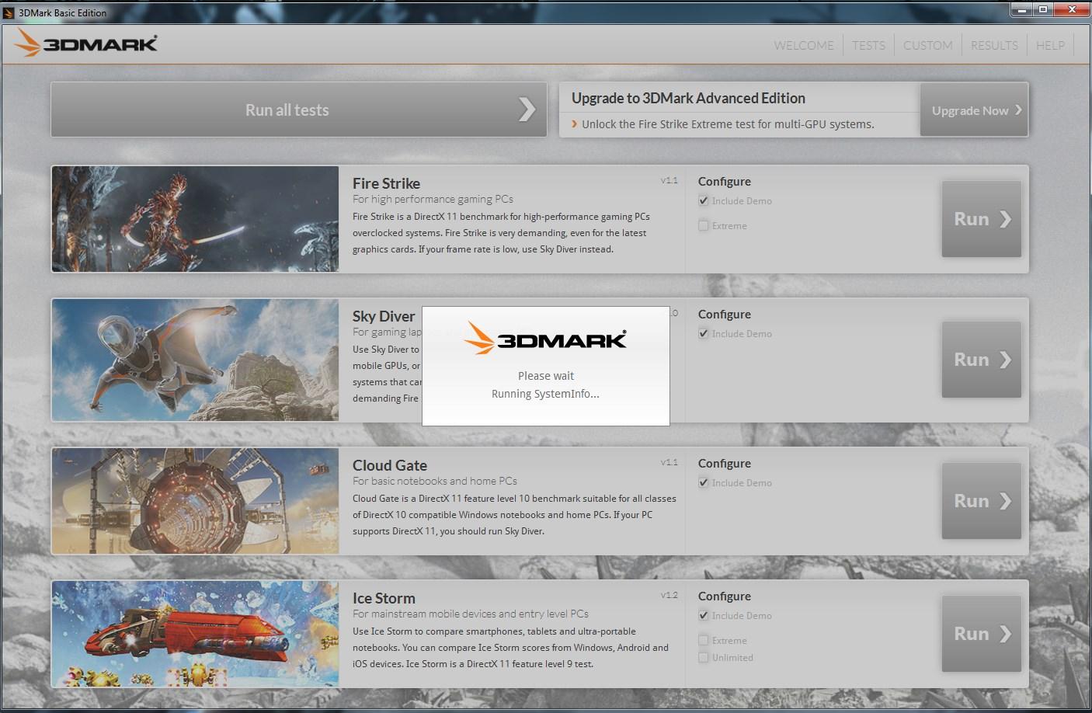Click the Fire Strike v1.1 version label
The width and height of the screenshot is (1092, 713).
669,180
